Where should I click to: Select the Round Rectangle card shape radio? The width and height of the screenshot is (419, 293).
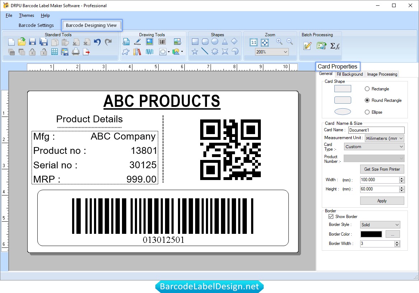367,100
